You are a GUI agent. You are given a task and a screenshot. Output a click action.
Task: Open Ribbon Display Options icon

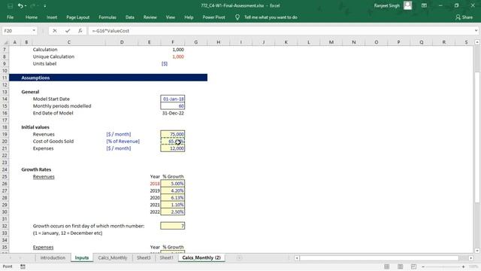[424, 5]
